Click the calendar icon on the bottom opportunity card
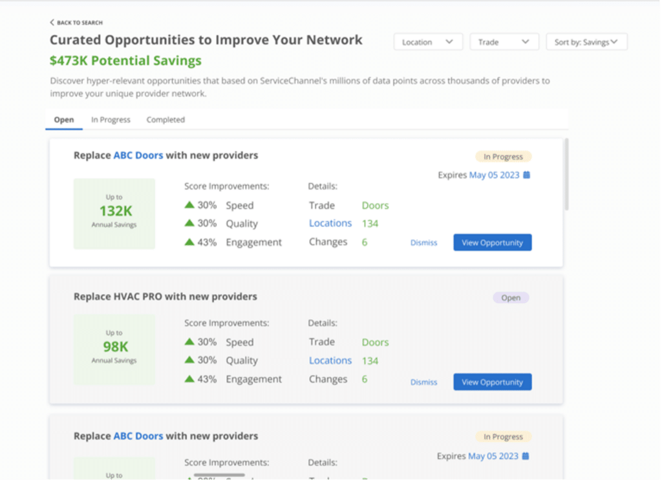662x481 pixels. pos(526,456)
